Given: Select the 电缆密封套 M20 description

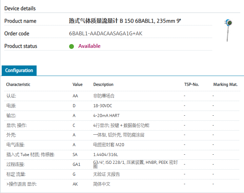Looking at the screenshot, I should [x=109, y=145].
